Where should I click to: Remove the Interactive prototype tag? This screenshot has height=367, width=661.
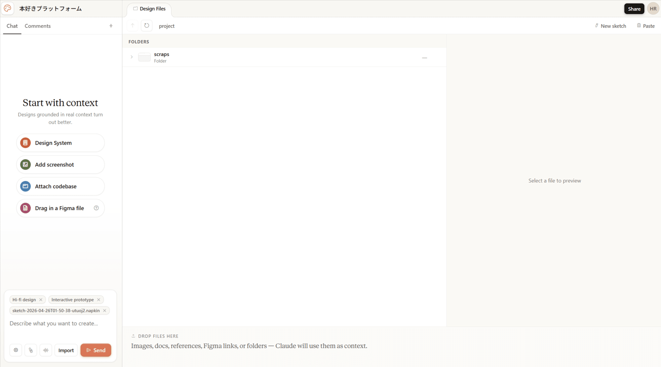(x=98, y=300)
